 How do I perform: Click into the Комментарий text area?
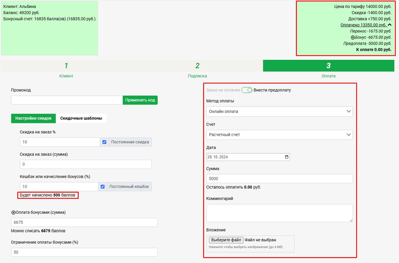tap(279, 213)
